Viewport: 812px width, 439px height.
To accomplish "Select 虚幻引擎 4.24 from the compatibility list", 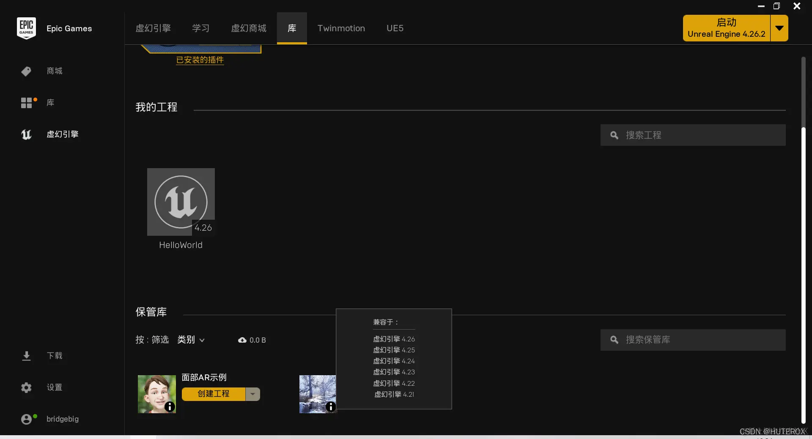I will pyautogui.click(x=394, y=361).
